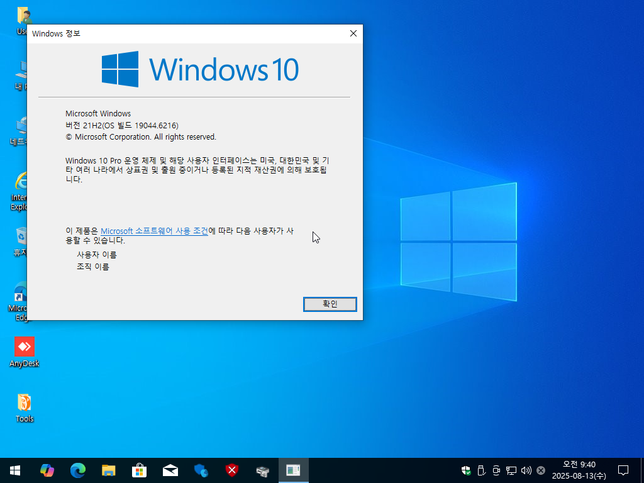Close the Windows 정보 dialog
This screenshot has width=644, height=483.
pos(353,34)
